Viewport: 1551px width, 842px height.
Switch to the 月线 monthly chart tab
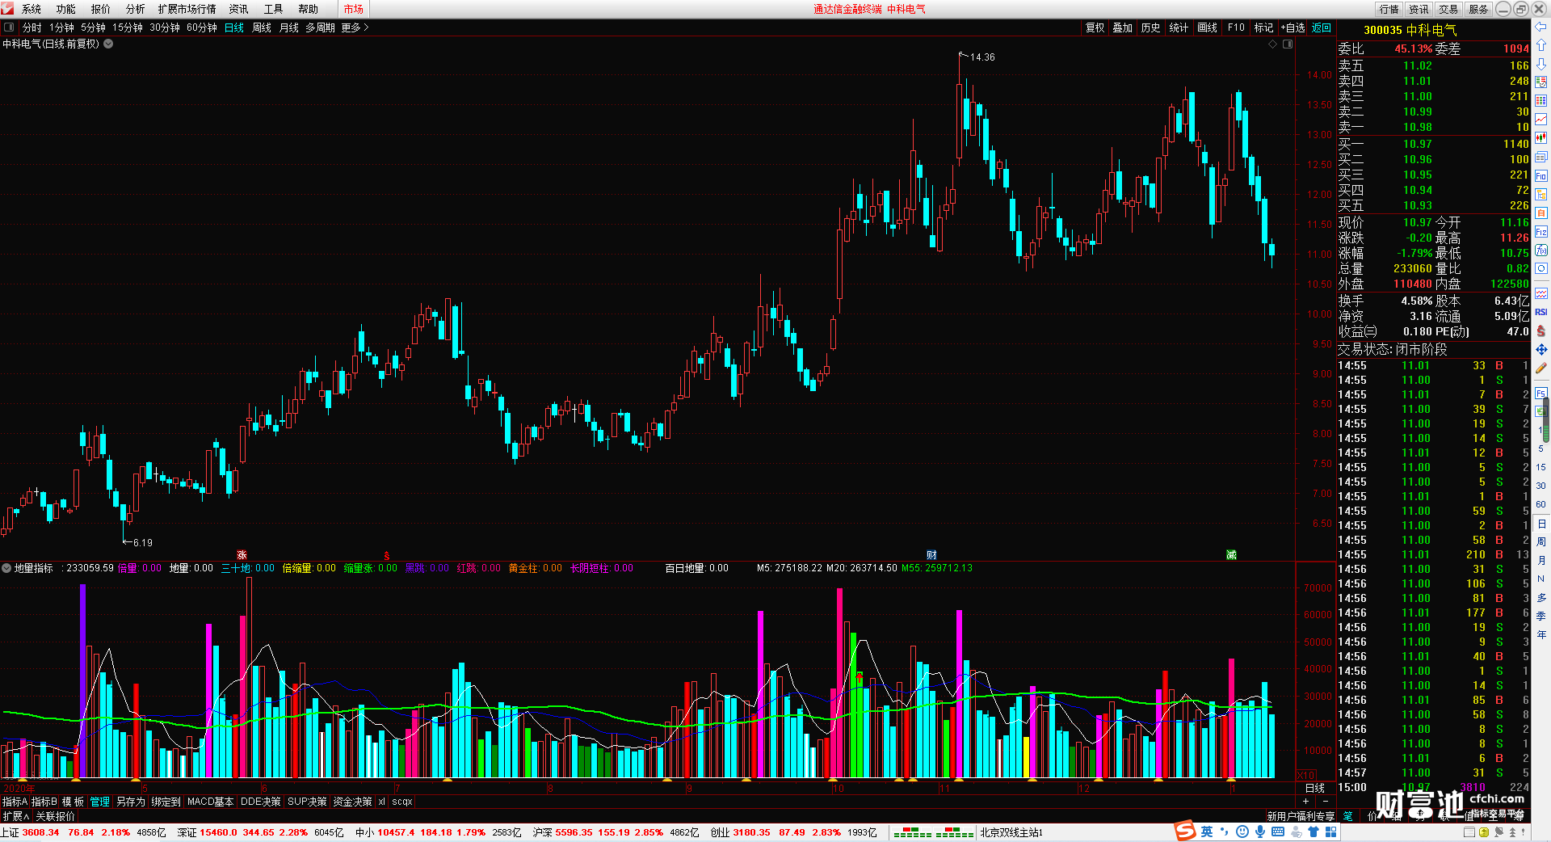click(x=288, y=27)
